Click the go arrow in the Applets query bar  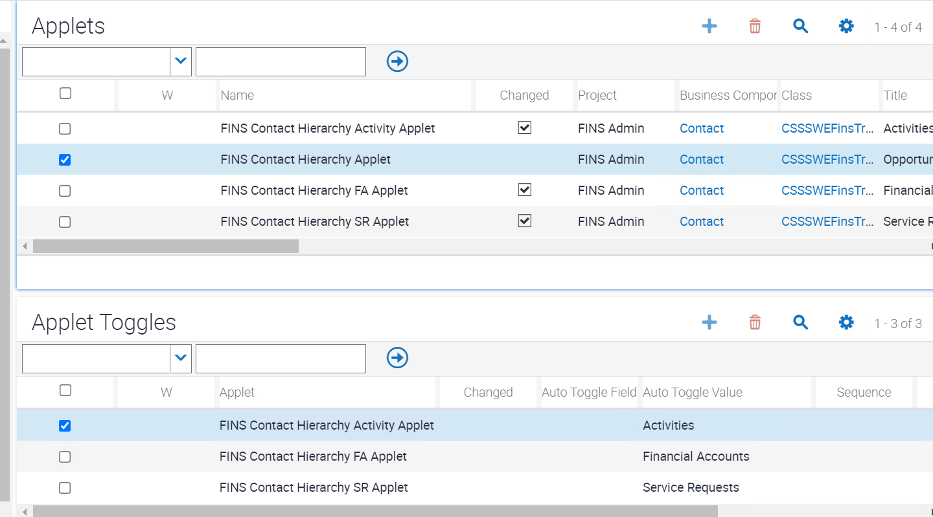pos(397,61)
